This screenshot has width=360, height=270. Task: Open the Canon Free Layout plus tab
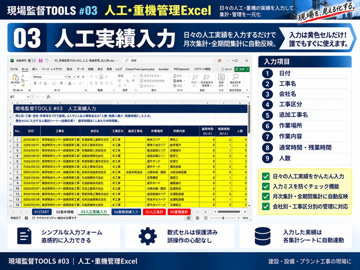tap(140, 69)
